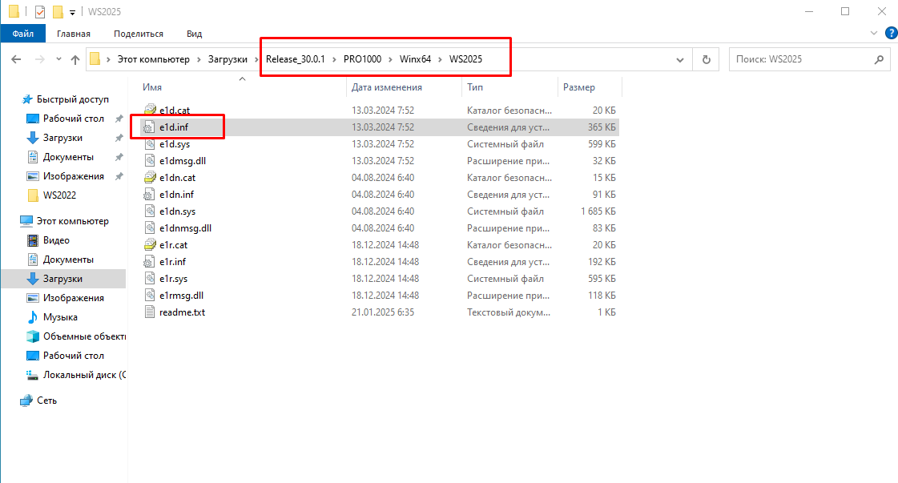
Task: Open Музыка in the navigation pane
Action: [60, 317]
